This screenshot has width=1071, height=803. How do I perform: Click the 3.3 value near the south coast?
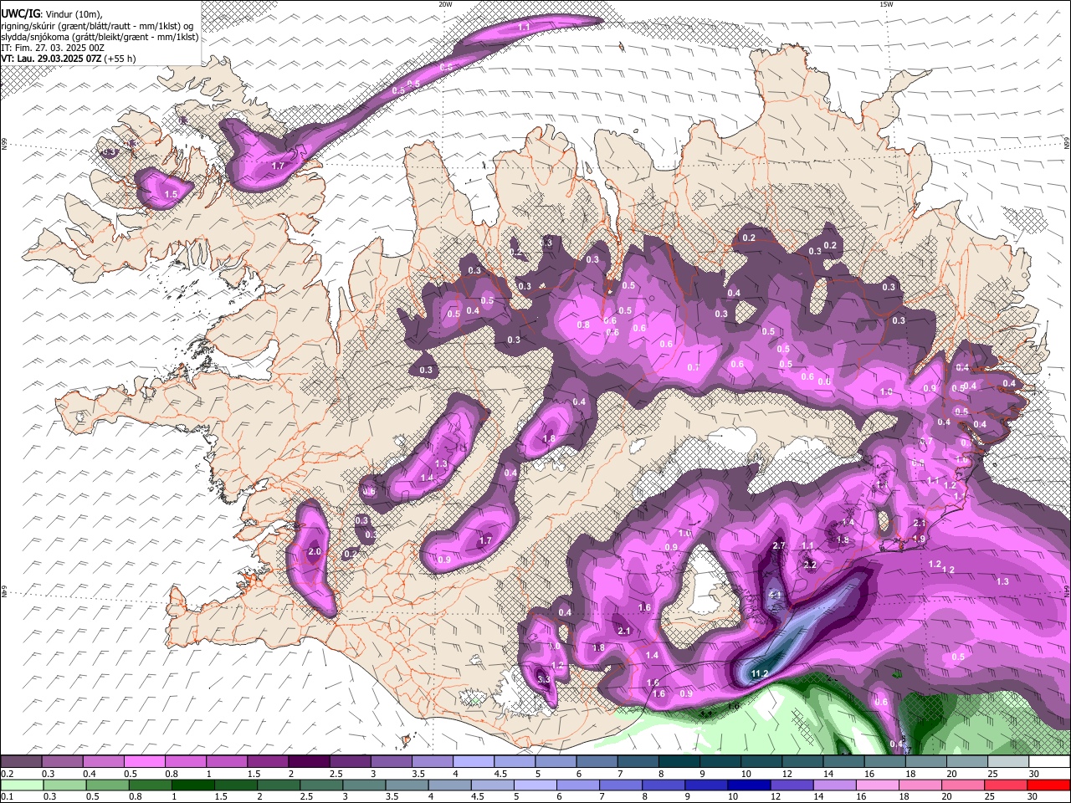pyautogui.click(x=544, y=678)
